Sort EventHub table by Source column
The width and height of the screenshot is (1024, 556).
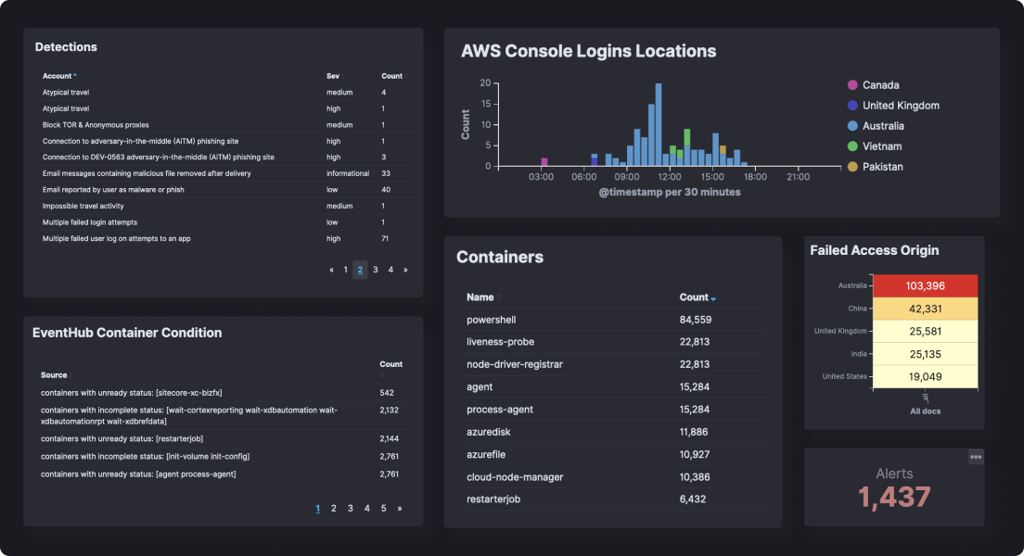(x=54, y=375)
